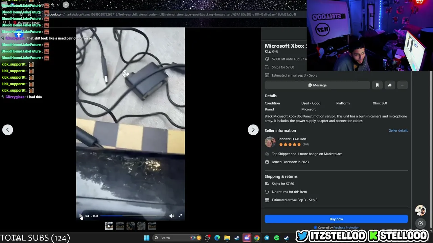
Task: Open Spotify from the taskbar
Action: tap(276, 238)
